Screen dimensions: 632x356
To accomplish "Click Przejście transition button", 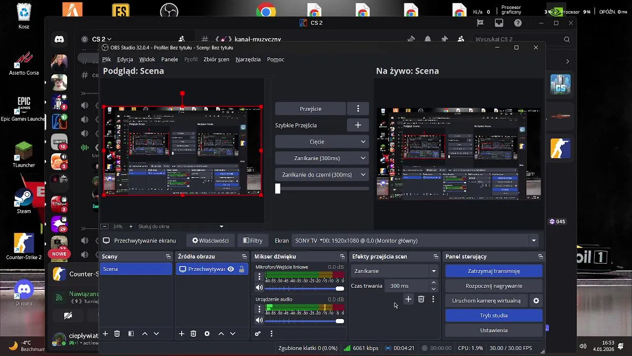I will [x=311, y=109].
